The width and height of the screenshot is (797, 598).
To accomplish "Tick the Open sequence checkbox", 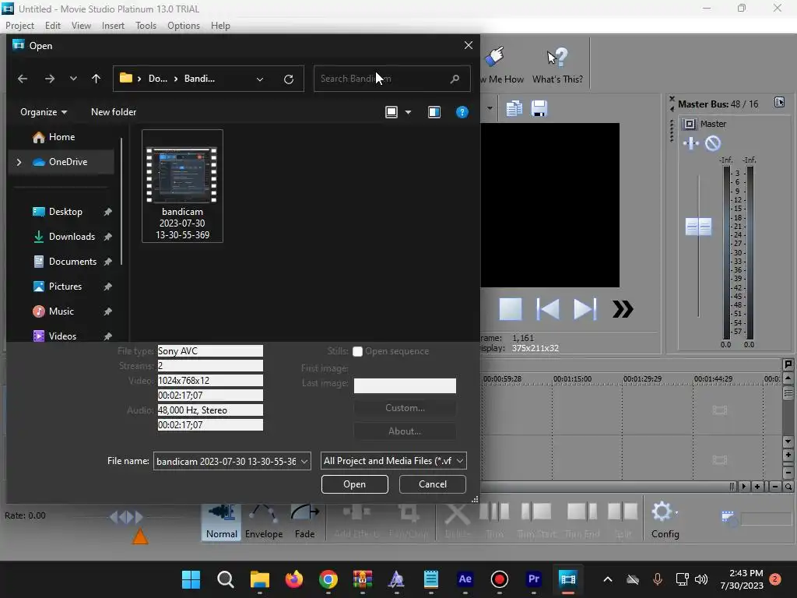I will tap(357, 351).
